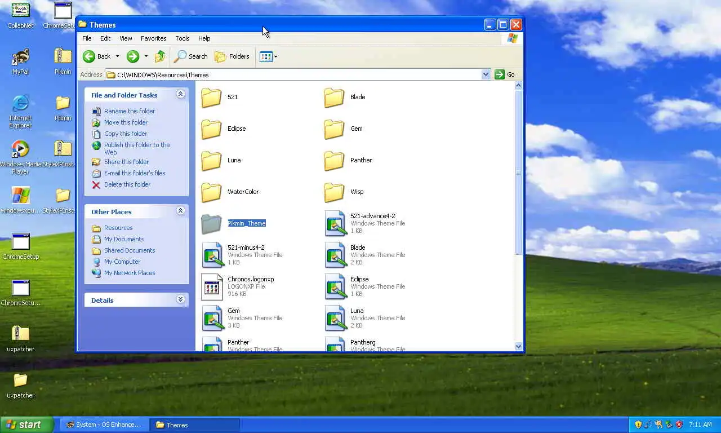Open the Back button history dropdown arrow

click(x=117, y=56)
